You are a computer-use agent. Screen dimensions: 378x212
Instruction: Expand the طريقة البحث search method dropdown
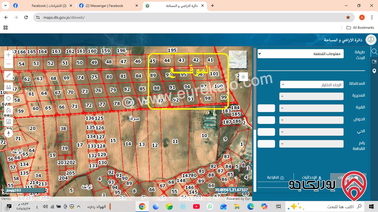(300, 54)
